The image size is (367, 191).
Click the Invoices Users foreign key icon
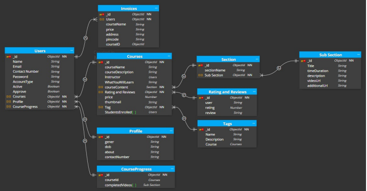tap(102, 19)
